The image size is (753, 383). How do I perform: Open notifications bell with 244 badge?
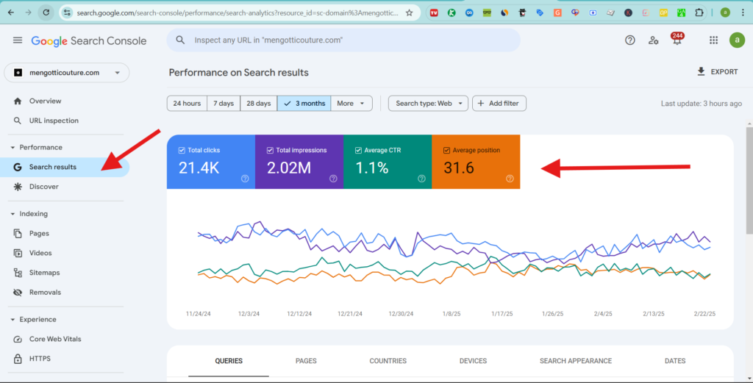677,40
